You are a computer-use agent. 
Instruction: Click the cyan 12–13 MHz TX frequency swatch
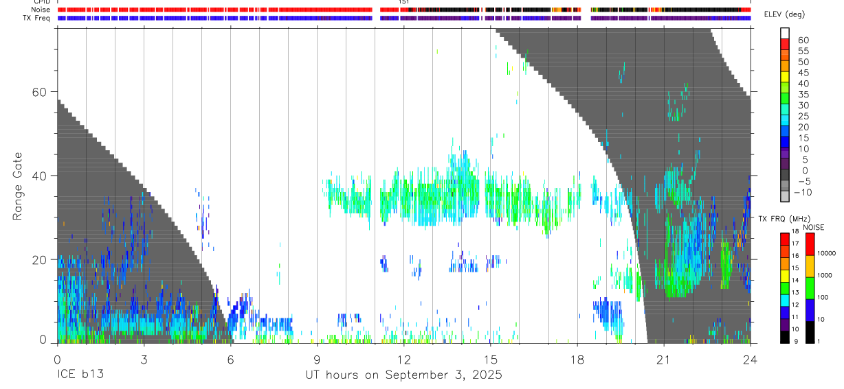pos(785,300)
